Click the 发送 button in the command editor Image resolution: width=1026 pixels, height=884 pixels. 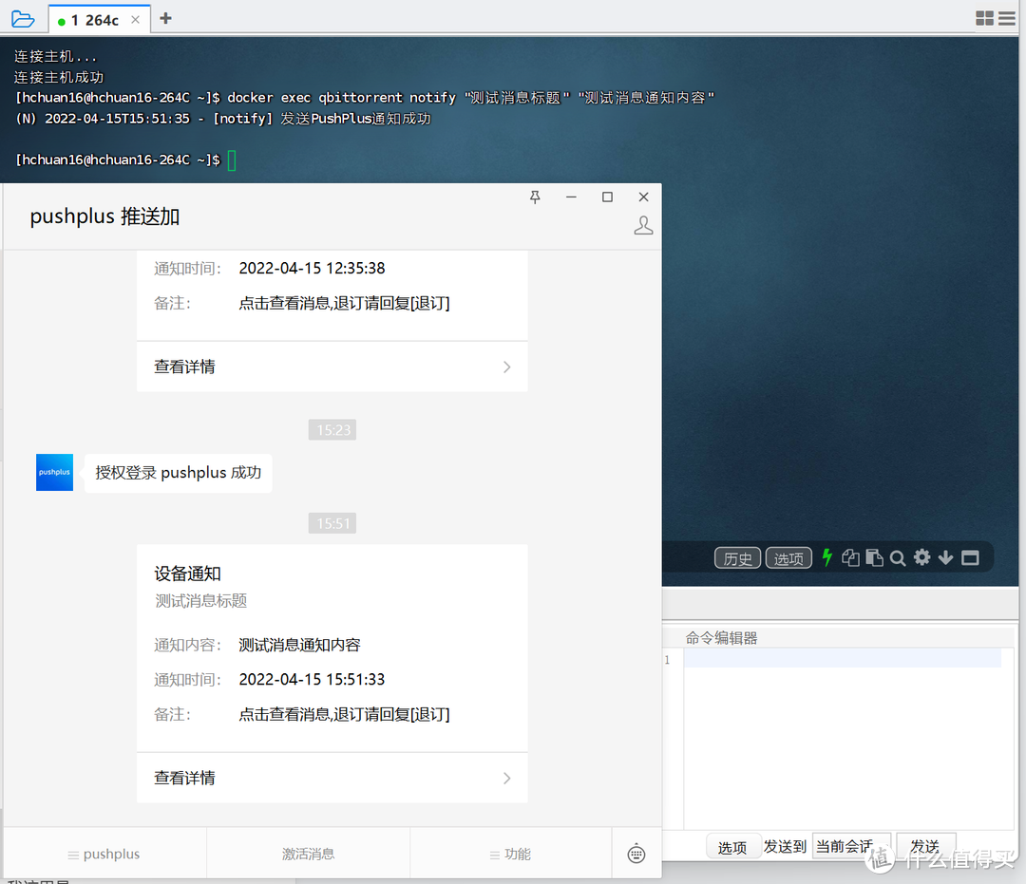point(925,847)
